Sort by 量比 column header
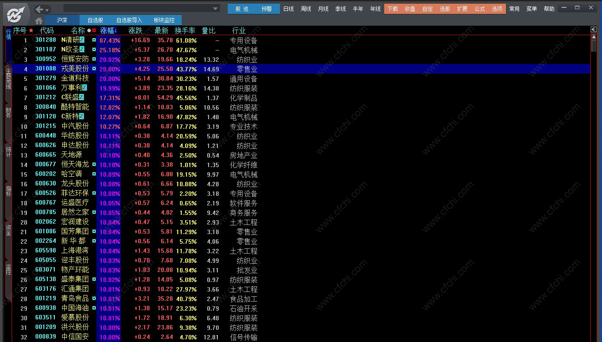This screenshot has width=602, height=342. [x=209, y=30]
